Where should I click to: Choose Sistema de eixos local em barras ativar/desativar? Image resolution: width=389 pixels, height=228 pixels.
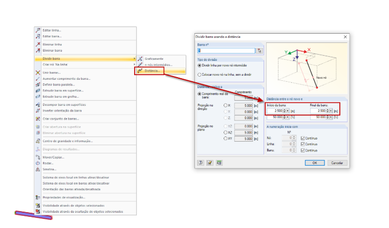85,184
